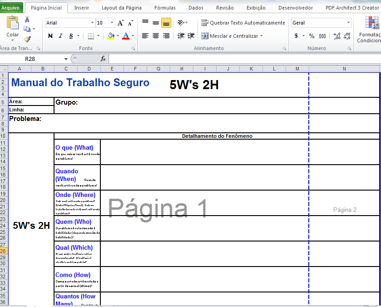The height and width of the screenshot is (307, 381).
Task: Switch to the Fórmulas ribbon tab
Action: pyautogui.click(x=164, y=7)
